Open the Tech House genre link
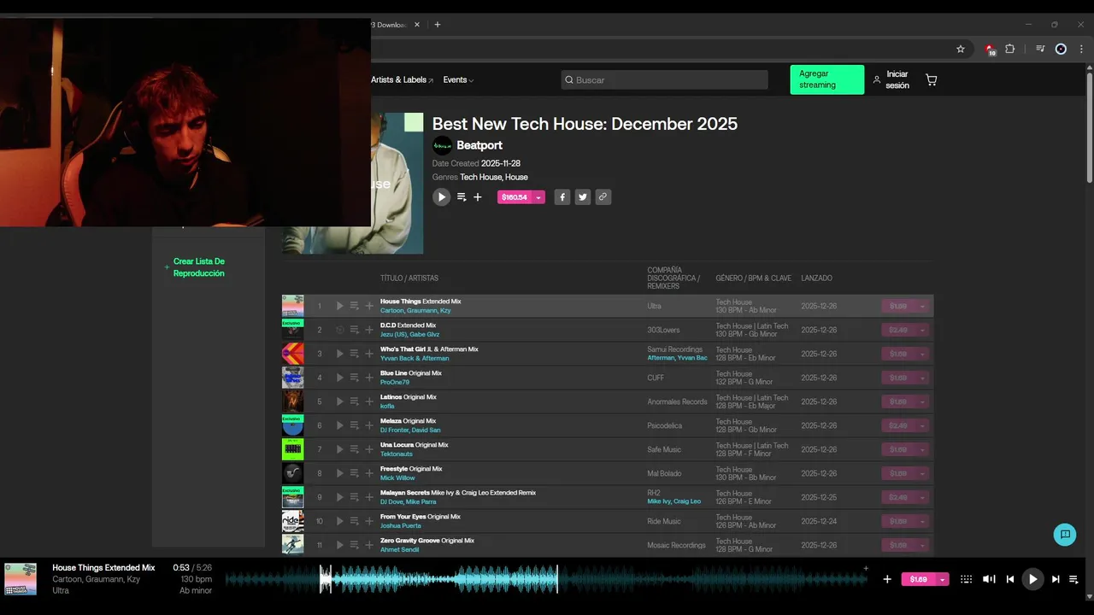This screenshot has height=615, width=1094. [480, 178]
